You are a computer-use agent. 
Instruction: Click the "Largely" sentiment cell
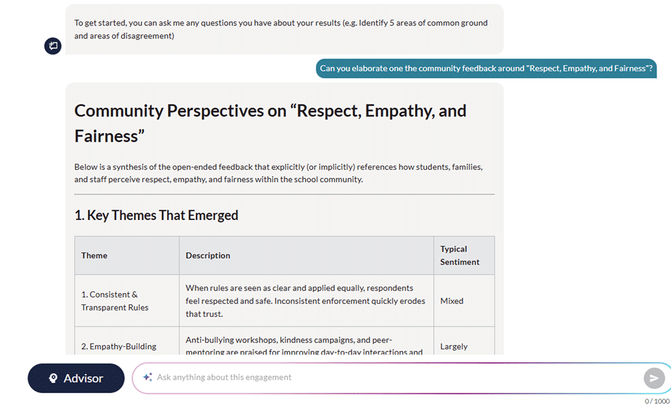point(454,346)
